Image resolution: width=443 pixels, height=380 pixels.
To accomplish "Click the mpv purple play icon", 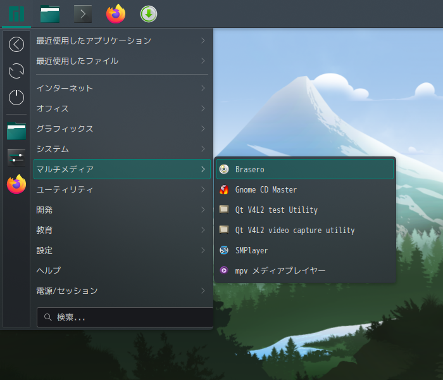I will tap(224, 270).
